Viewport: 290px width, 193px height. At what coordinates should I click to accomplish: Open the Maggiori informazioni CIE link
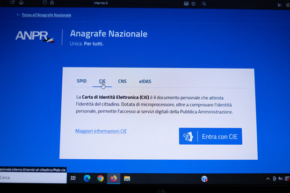pos(101,131)
